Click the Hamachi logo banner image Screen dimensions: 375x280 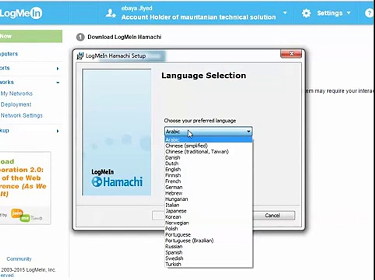[x=117, y=132]
